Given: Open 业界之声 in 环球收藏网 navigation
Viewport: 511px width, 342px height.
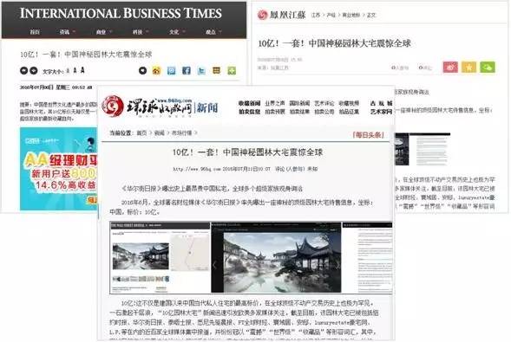Looking at the screenshot, I should point(275,103).
